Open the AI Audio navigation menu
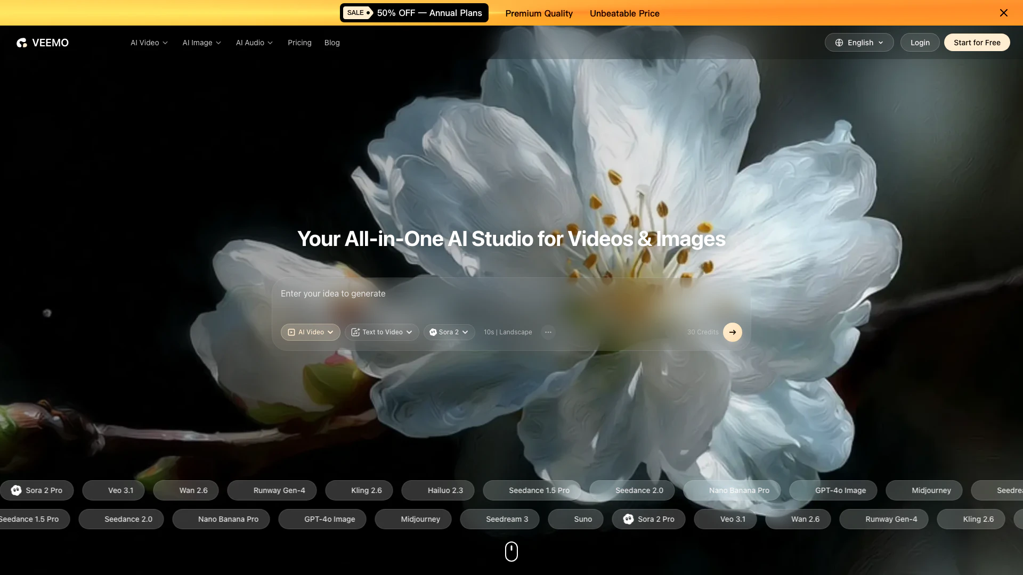The width and height of the screenshot is (1023, 575). pos(254,43)
